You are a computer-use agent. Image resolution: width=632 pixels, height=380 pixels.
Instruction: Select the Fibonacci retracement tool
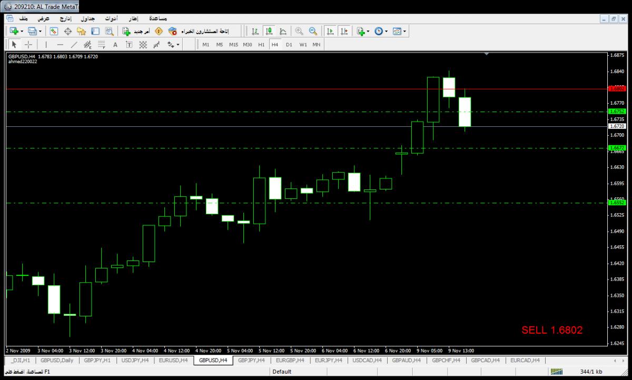point(102,45)
